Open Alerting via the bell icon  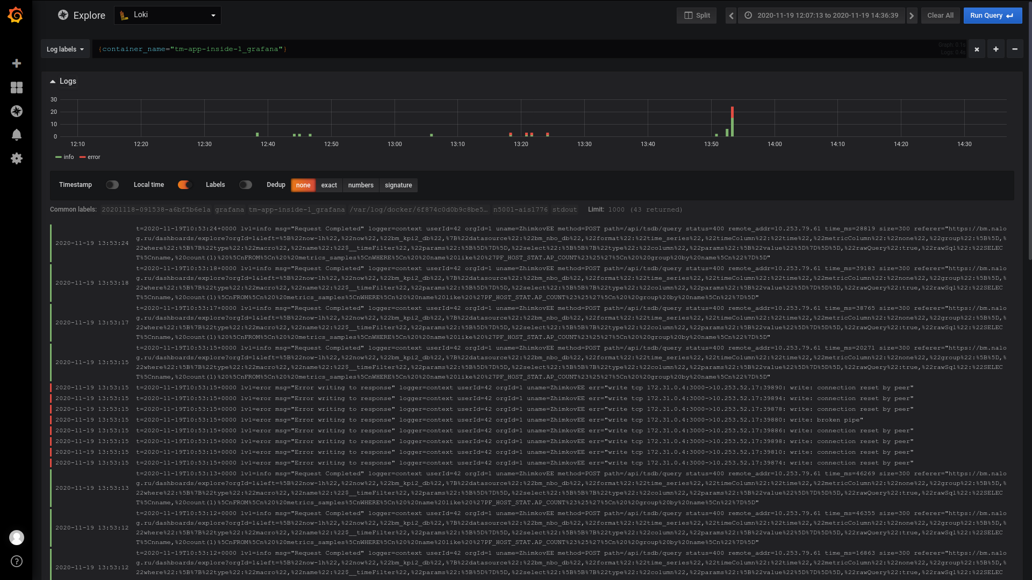coord(17,135)
